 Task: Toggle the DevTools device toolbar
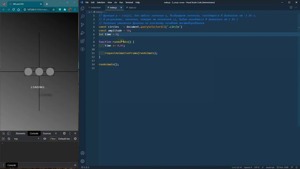(x=8, y=133)
